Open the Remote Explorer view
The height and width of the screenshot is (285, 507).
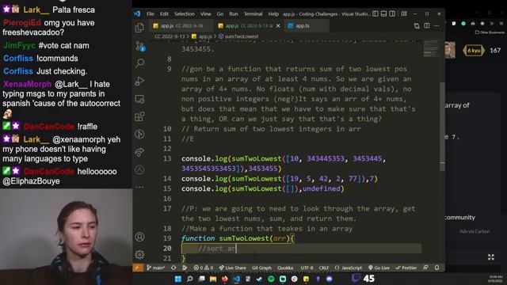(139, 99)
